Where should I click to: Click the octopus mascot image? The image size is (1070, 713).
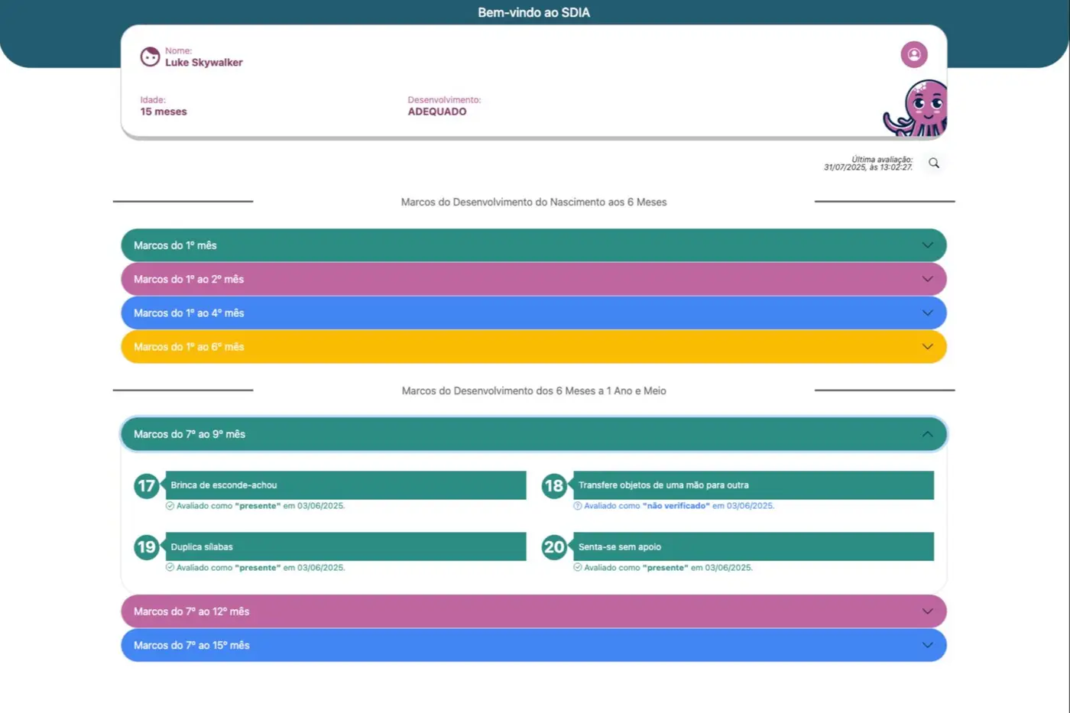click(x=919, y=109)
